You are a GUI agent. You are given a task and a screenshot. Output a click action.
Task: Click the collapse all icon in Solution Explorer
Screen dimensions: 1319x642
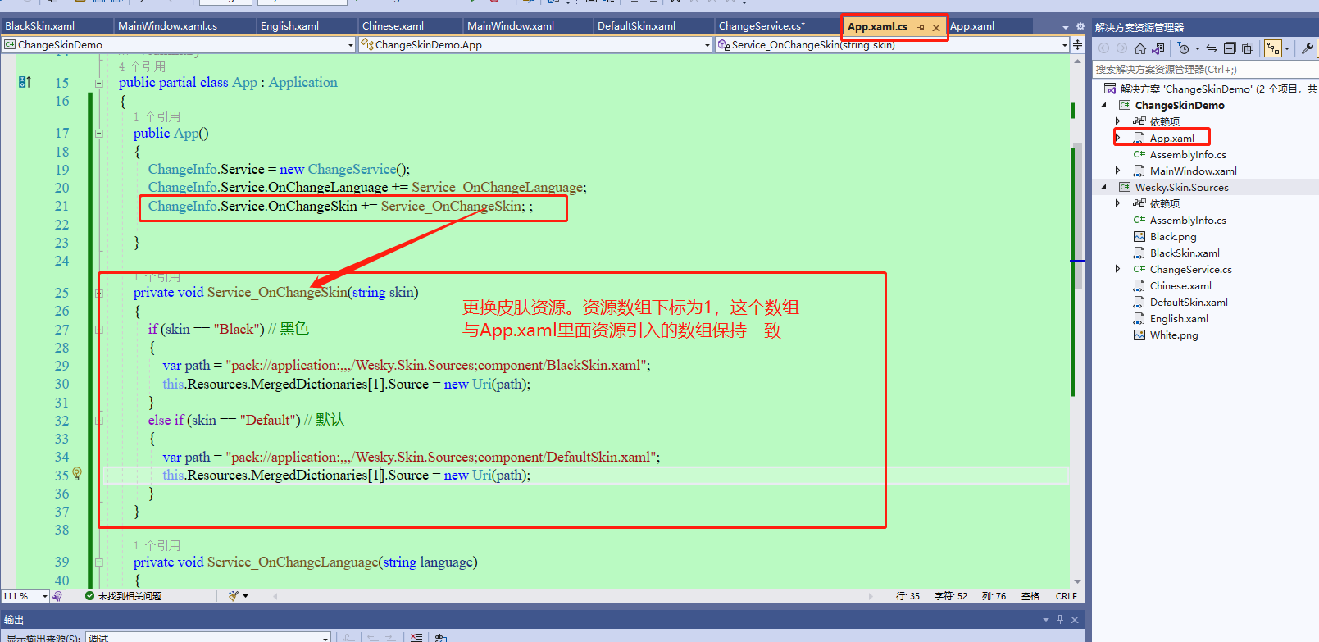[x=1230, y=48]
